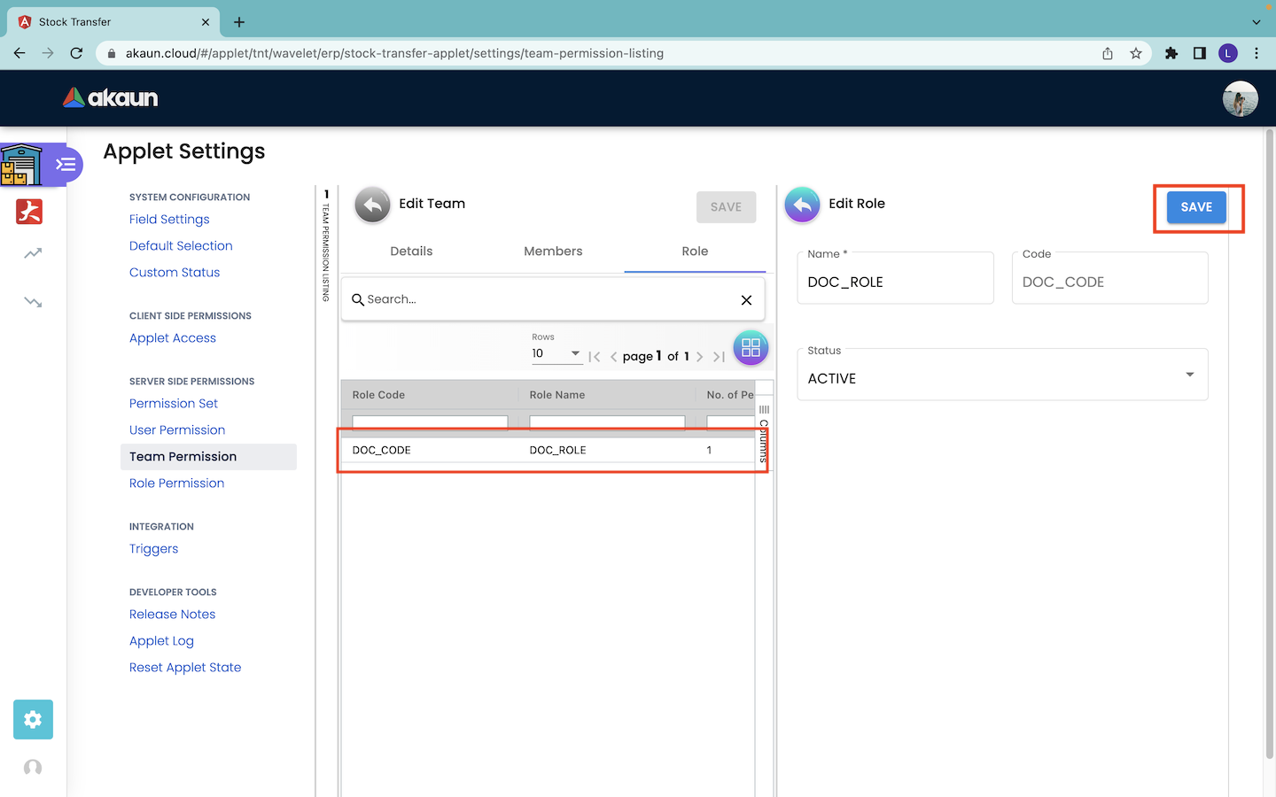This screenshot has height=797, width=1276.
Task: Toggle the sidebar menu collapse icon
Action: click(x=66, y=165)
